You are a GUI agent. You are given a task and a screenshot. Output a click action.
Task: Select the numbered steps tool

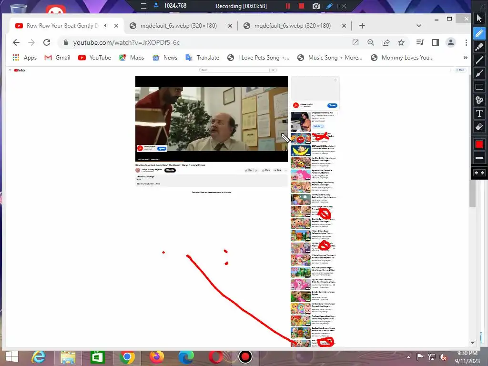tap(479, 100)
